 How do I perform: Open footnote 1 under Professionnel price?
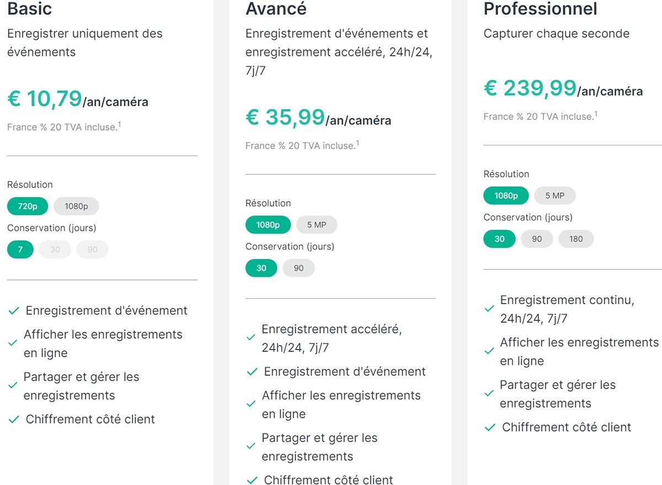pos(596,114)
